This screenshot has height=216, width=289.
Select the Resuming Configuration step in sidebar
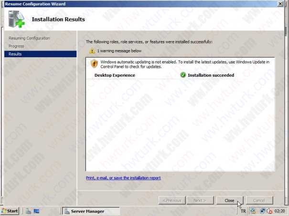(x=29, y=38)
